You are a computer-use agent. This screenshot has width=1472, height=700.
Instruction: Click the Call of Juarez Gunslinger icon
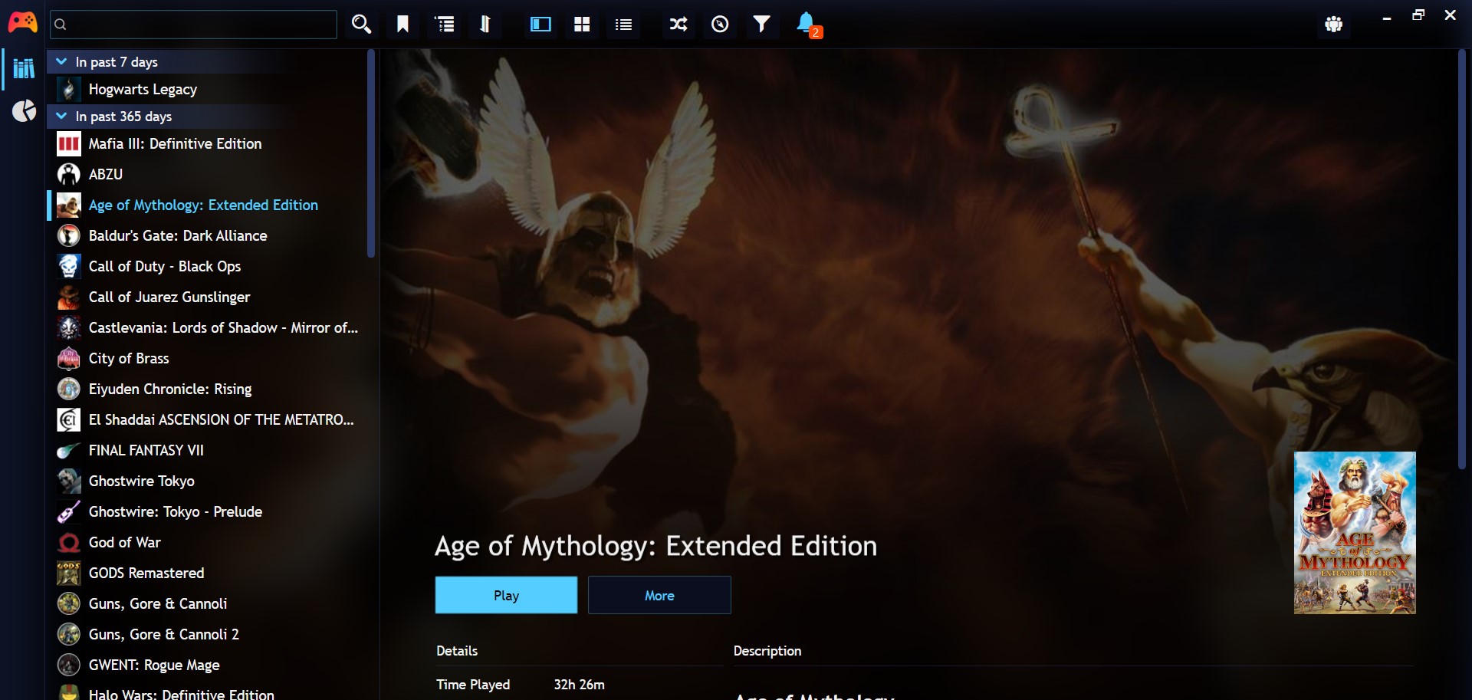pyautogui.click(x=69, y=297)
